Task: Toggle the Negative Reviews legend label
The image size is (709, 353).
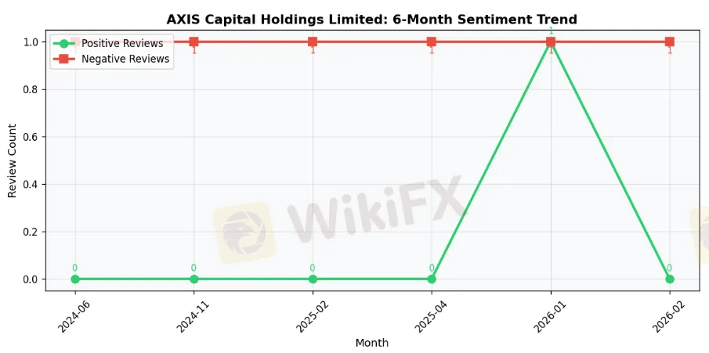Action: click(125, 59)
